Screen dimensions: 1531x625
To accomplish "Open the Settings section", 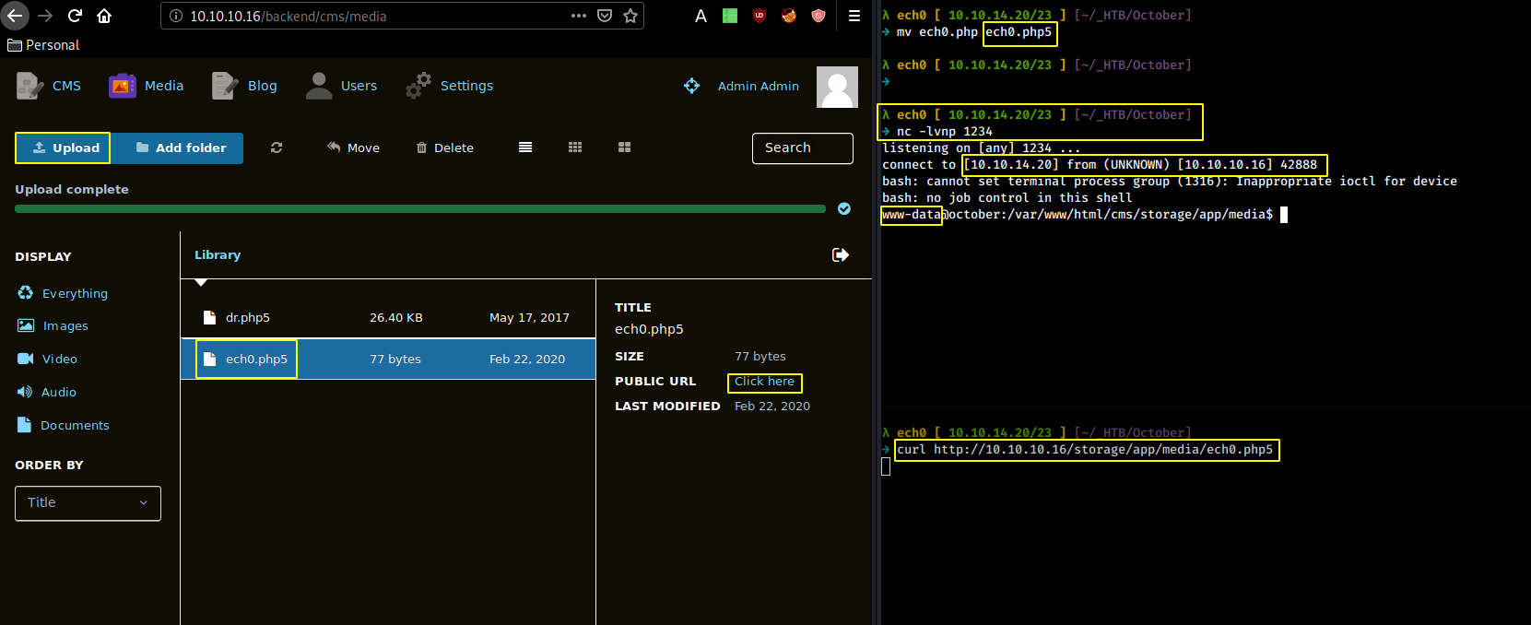I will (x=450, y=86).
